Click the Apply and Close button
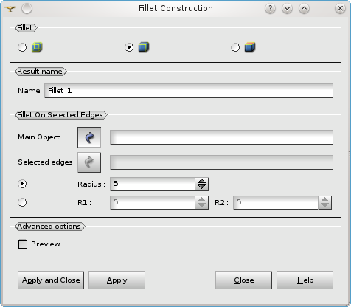The image size is (351, 307). pyautogui.click(x=51, y=280)
